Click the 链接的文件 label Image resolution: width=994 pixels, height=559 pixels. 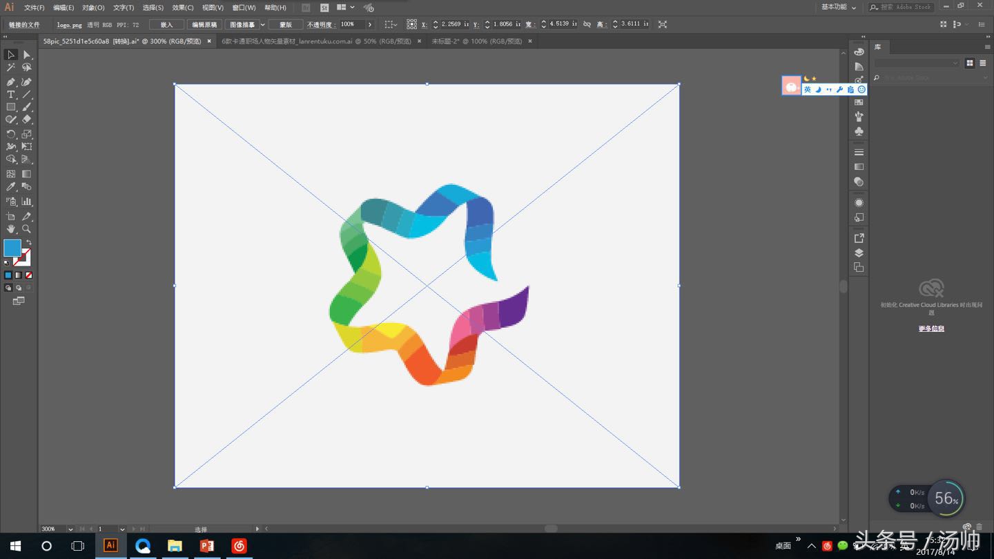[x=24, y=24]
